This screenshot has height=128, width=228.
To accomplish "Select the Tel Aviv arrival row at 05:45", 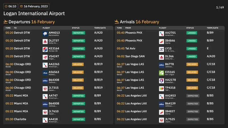I will click(x=170, y=49).
